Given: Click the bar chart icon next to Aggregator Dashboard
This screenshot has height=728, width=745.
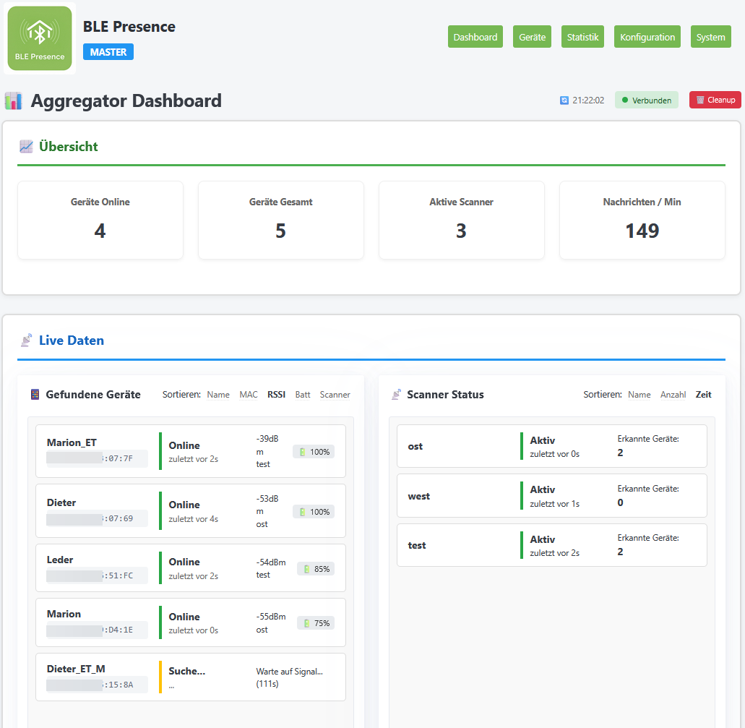Looking at the screenshot, I should [x=13, y=100].
